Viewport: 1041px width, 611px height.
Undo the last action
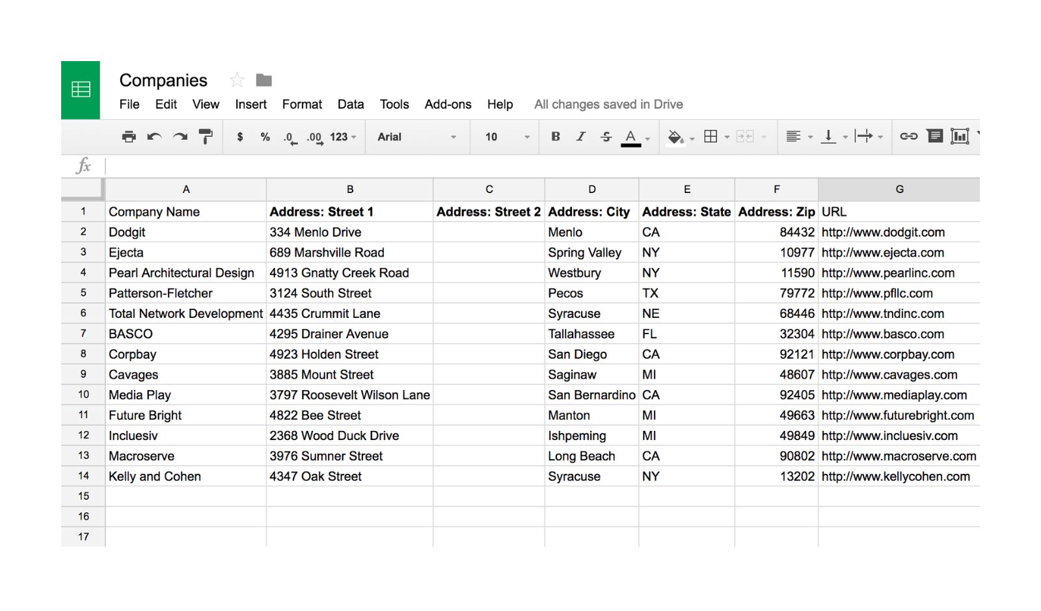point(154,136)
